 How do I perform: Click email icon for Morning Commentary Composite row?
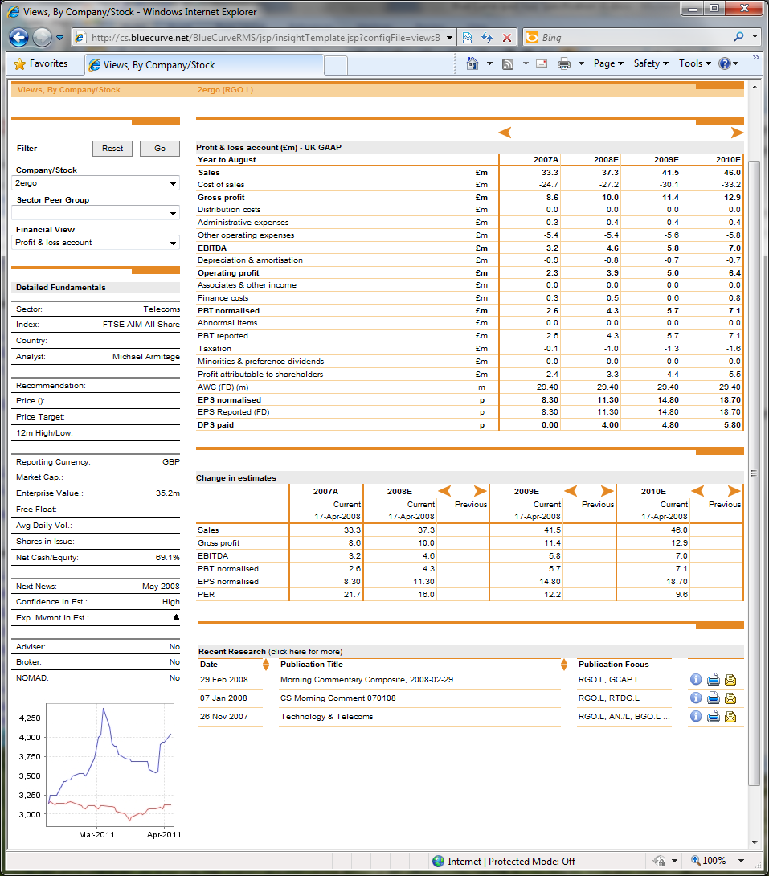[x=730, y=679]
